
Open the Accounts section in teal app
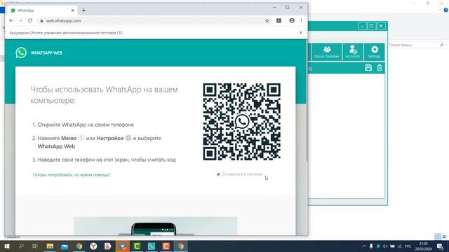coord(353,52)
